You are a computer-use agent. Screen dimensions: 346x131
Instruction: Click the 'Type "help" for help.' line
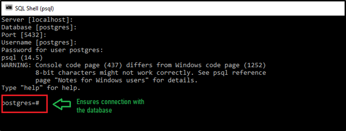[x=41, y=88]
